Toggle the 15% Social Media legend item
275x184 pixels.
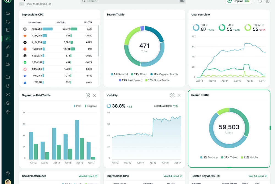[157, 80]
